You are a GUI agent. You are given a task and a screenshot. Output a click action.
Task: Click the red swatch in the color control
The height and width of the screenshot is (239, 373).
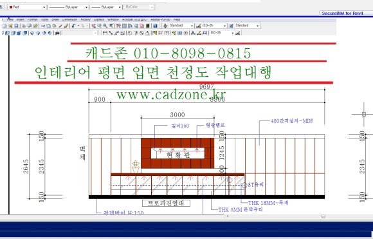11,7
